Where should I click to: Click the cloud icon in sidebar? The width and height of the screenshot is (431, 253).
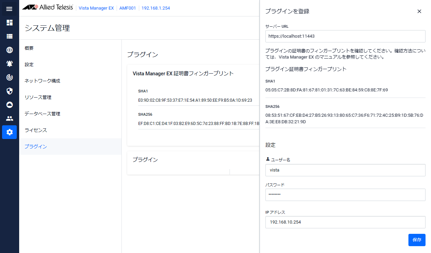pos(9,105)
